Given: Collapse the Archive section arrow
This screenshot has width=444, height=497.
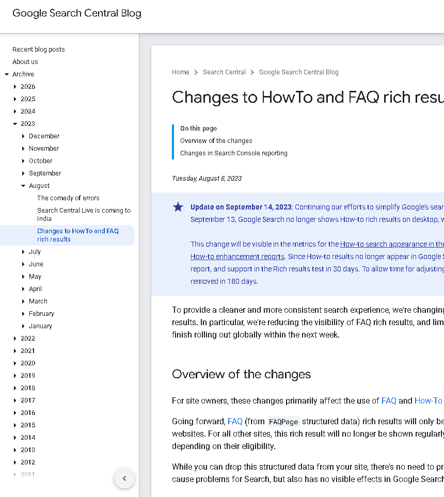Looking at the screenshot, I should 7,74.
